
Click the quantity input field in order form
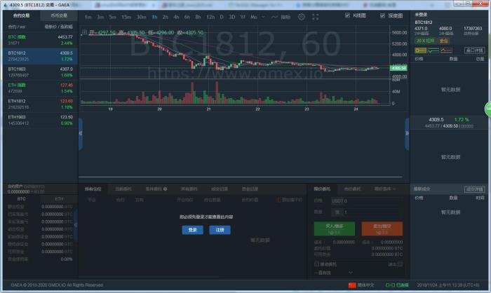(373, 212)
